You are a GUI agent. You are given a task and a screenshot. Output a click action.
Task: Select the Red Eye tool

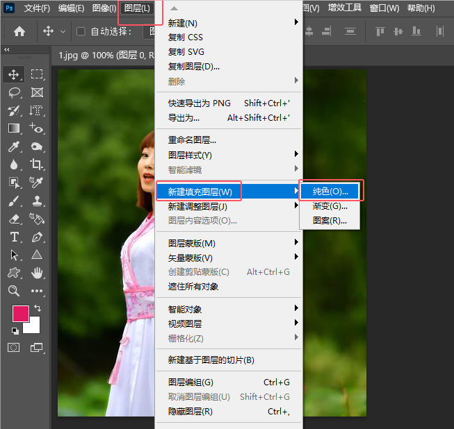point(37,128)
